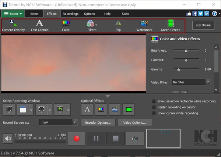Open the Recordings tab
The image size is (221, 157).
71,14
